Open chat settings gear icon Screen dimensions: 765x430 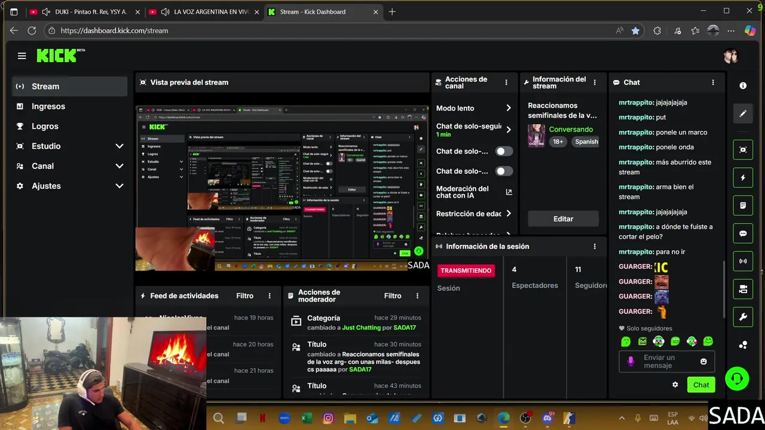coord(675,385)
